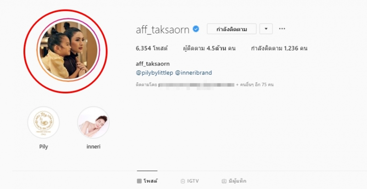Image resolution: width=367 pixels, height=189 pixels.
Task: Click the กำลังติดตาม following button
Action: (232, 29)
